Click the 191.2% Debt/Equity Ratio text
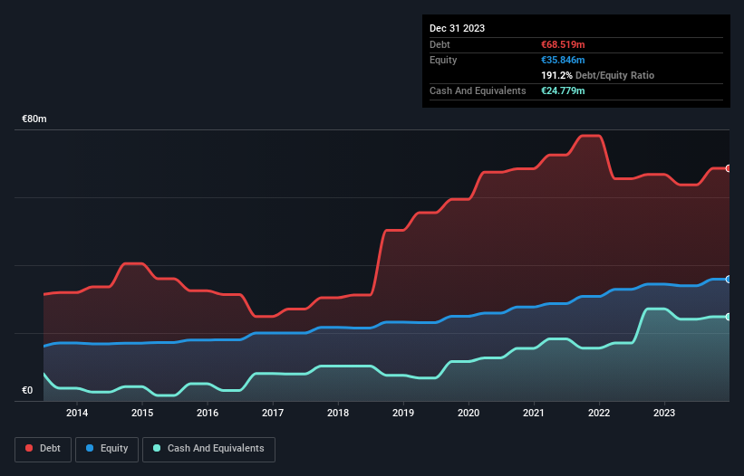The height and width of the screenshot is (476, 744). (x=597, y=75)
